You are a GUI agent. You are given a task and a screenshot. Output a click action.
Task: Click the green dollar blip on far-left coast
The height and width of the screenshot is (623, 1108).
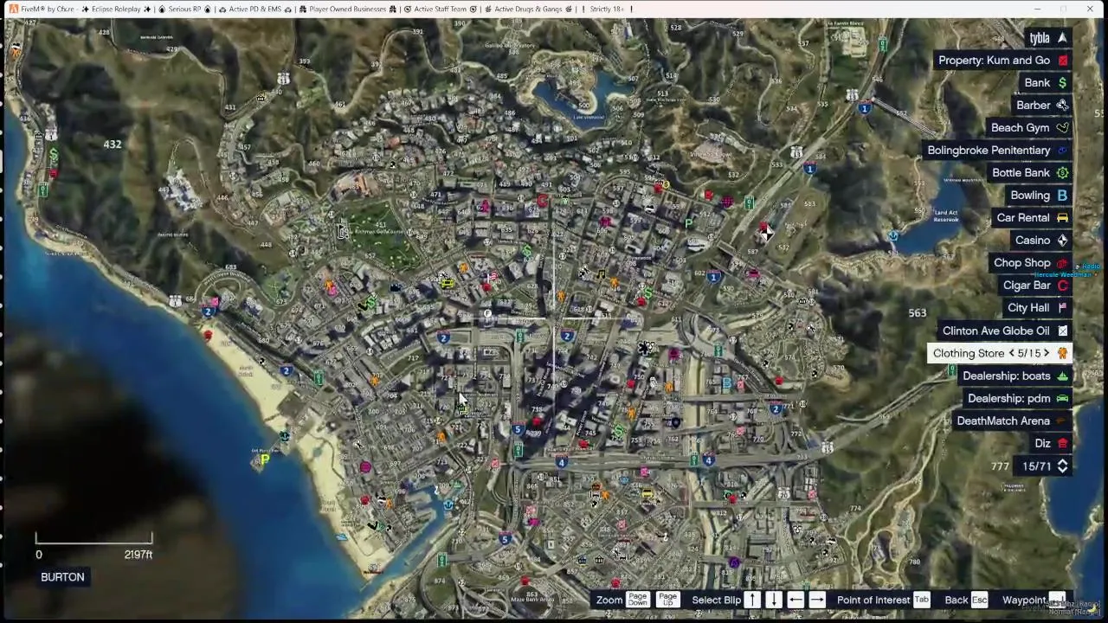[54, 156]
